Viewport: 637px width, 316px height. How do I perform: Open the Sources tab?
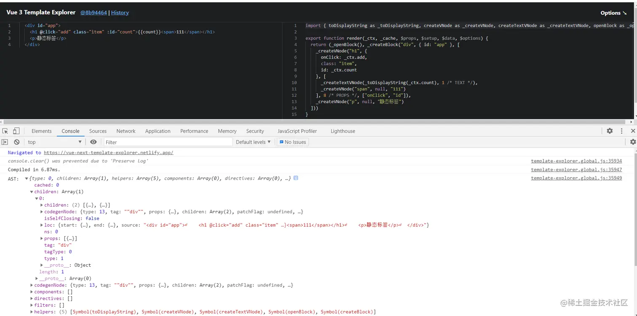coord(98,131)
